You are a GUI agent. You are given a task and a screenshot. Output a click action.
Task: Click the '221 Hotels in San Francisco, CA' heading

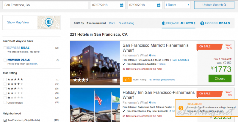(x=99, y=34)
